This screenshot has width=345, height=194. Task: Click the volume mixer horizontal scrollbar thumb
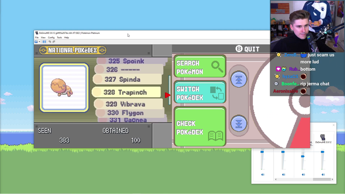tap(322, 179)
